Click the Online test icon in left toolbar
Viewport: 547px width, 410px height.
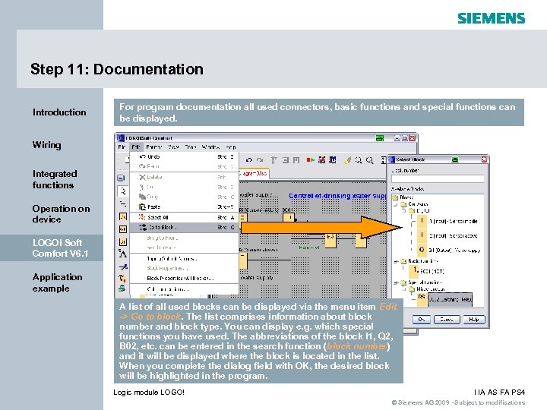point(122,289)
